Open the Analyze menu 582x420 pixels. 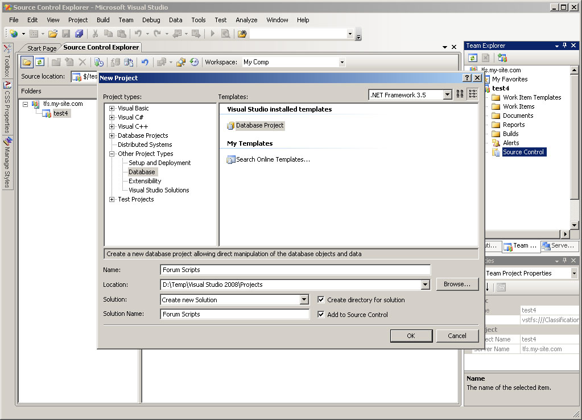[x=246, y=20]
